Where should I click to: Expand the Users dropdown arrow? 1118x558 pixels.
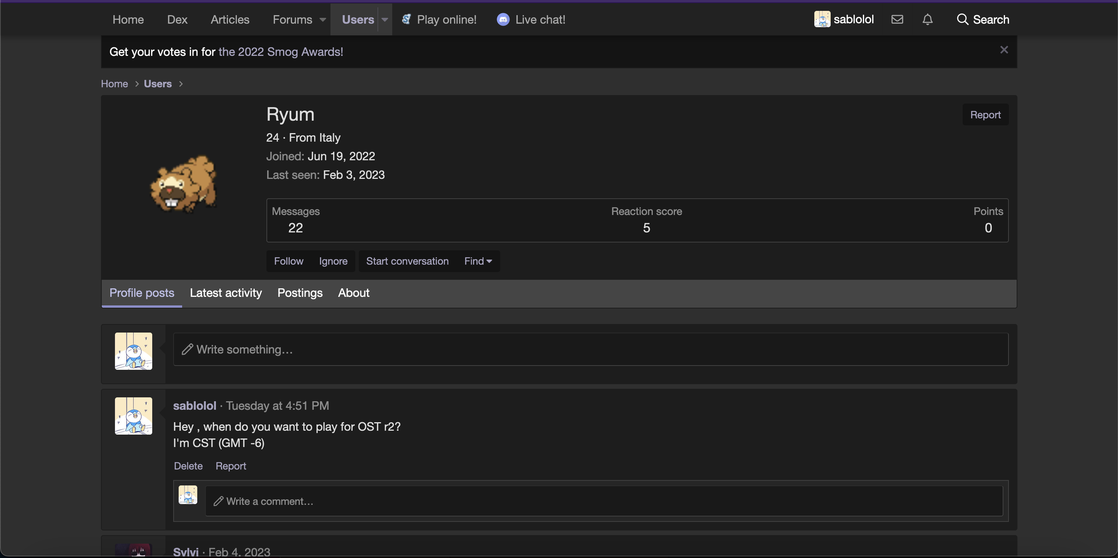click(384, 19)
